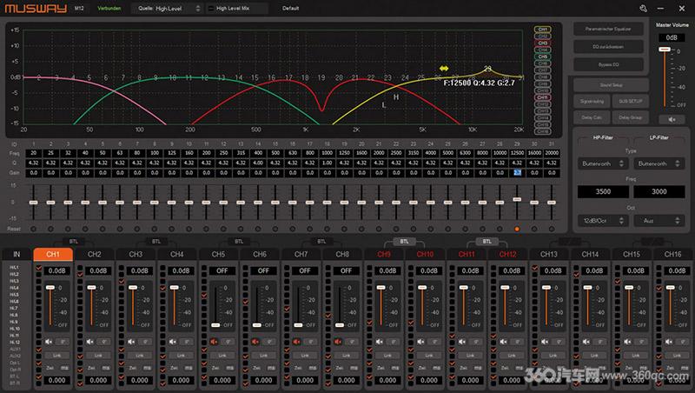
Task: Click the Bypass EQ button
Action: click(x=608, y=64)
